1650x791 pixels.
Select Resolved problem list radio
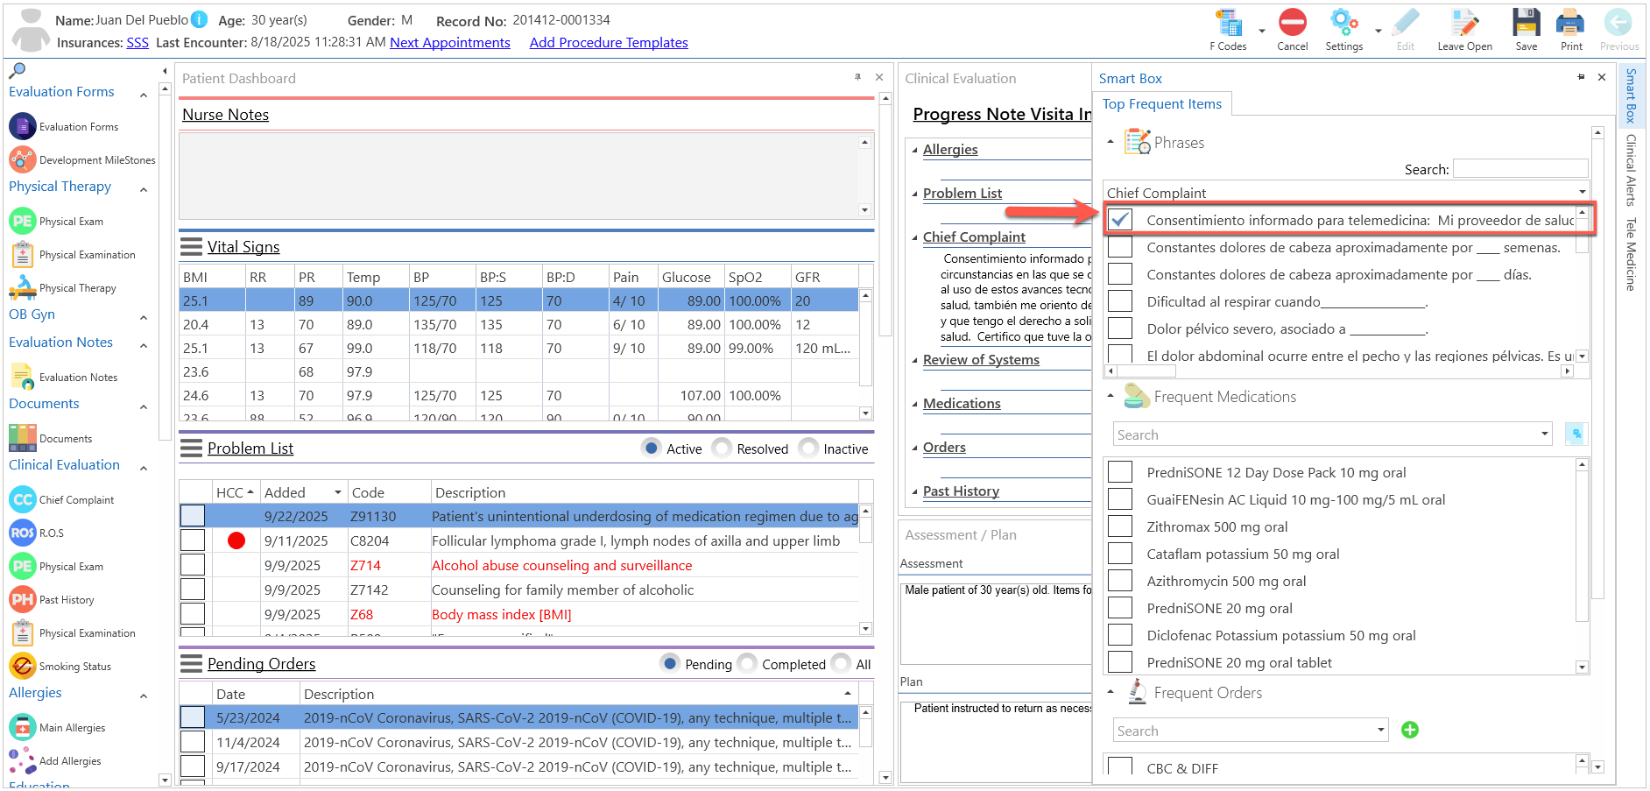[722, 448]
